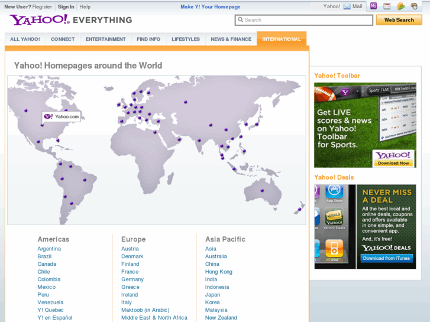Screen dimensions: 430x322
Task: Open the Finance coins icon in the top bar
Action: click(x=400, y=6)
